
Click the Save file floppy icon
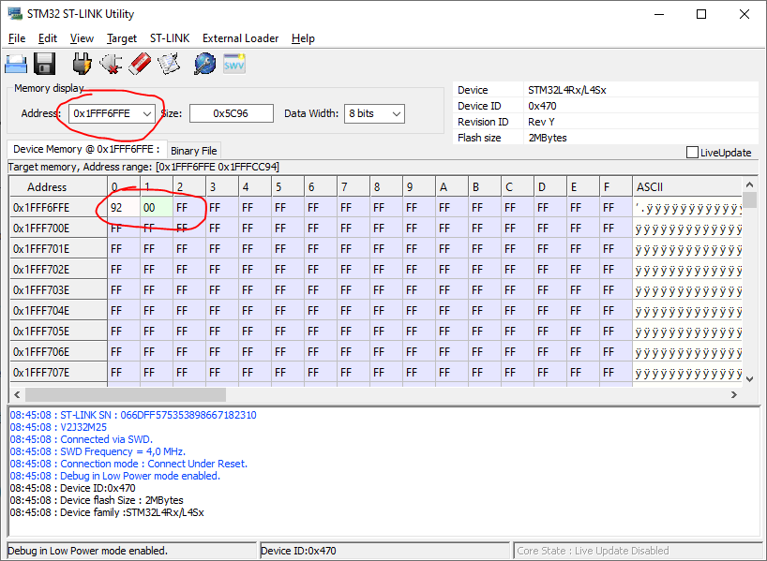(44, 64)
